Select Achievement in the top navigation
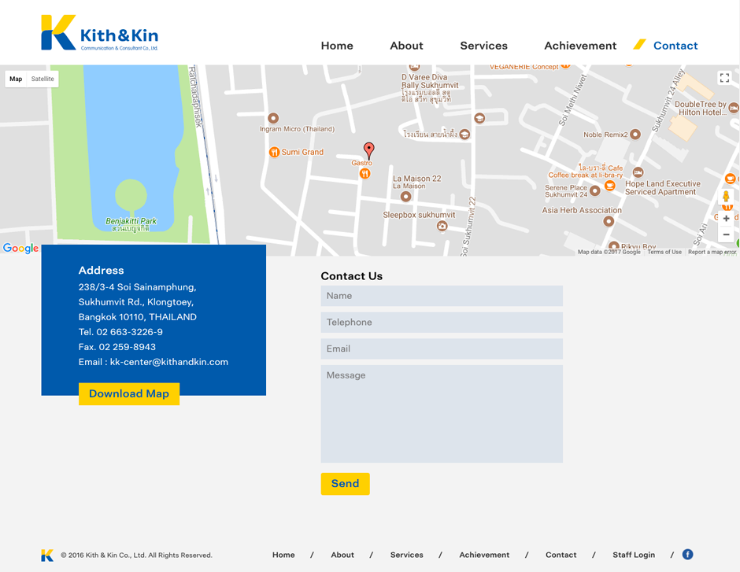 click(x=580, y=46)
